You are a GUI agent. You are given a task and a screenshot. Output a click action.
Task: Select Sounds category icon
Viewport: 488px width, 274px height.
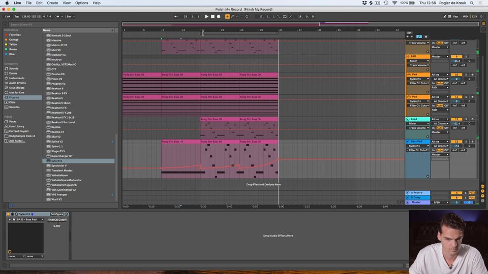click(6, 68)
